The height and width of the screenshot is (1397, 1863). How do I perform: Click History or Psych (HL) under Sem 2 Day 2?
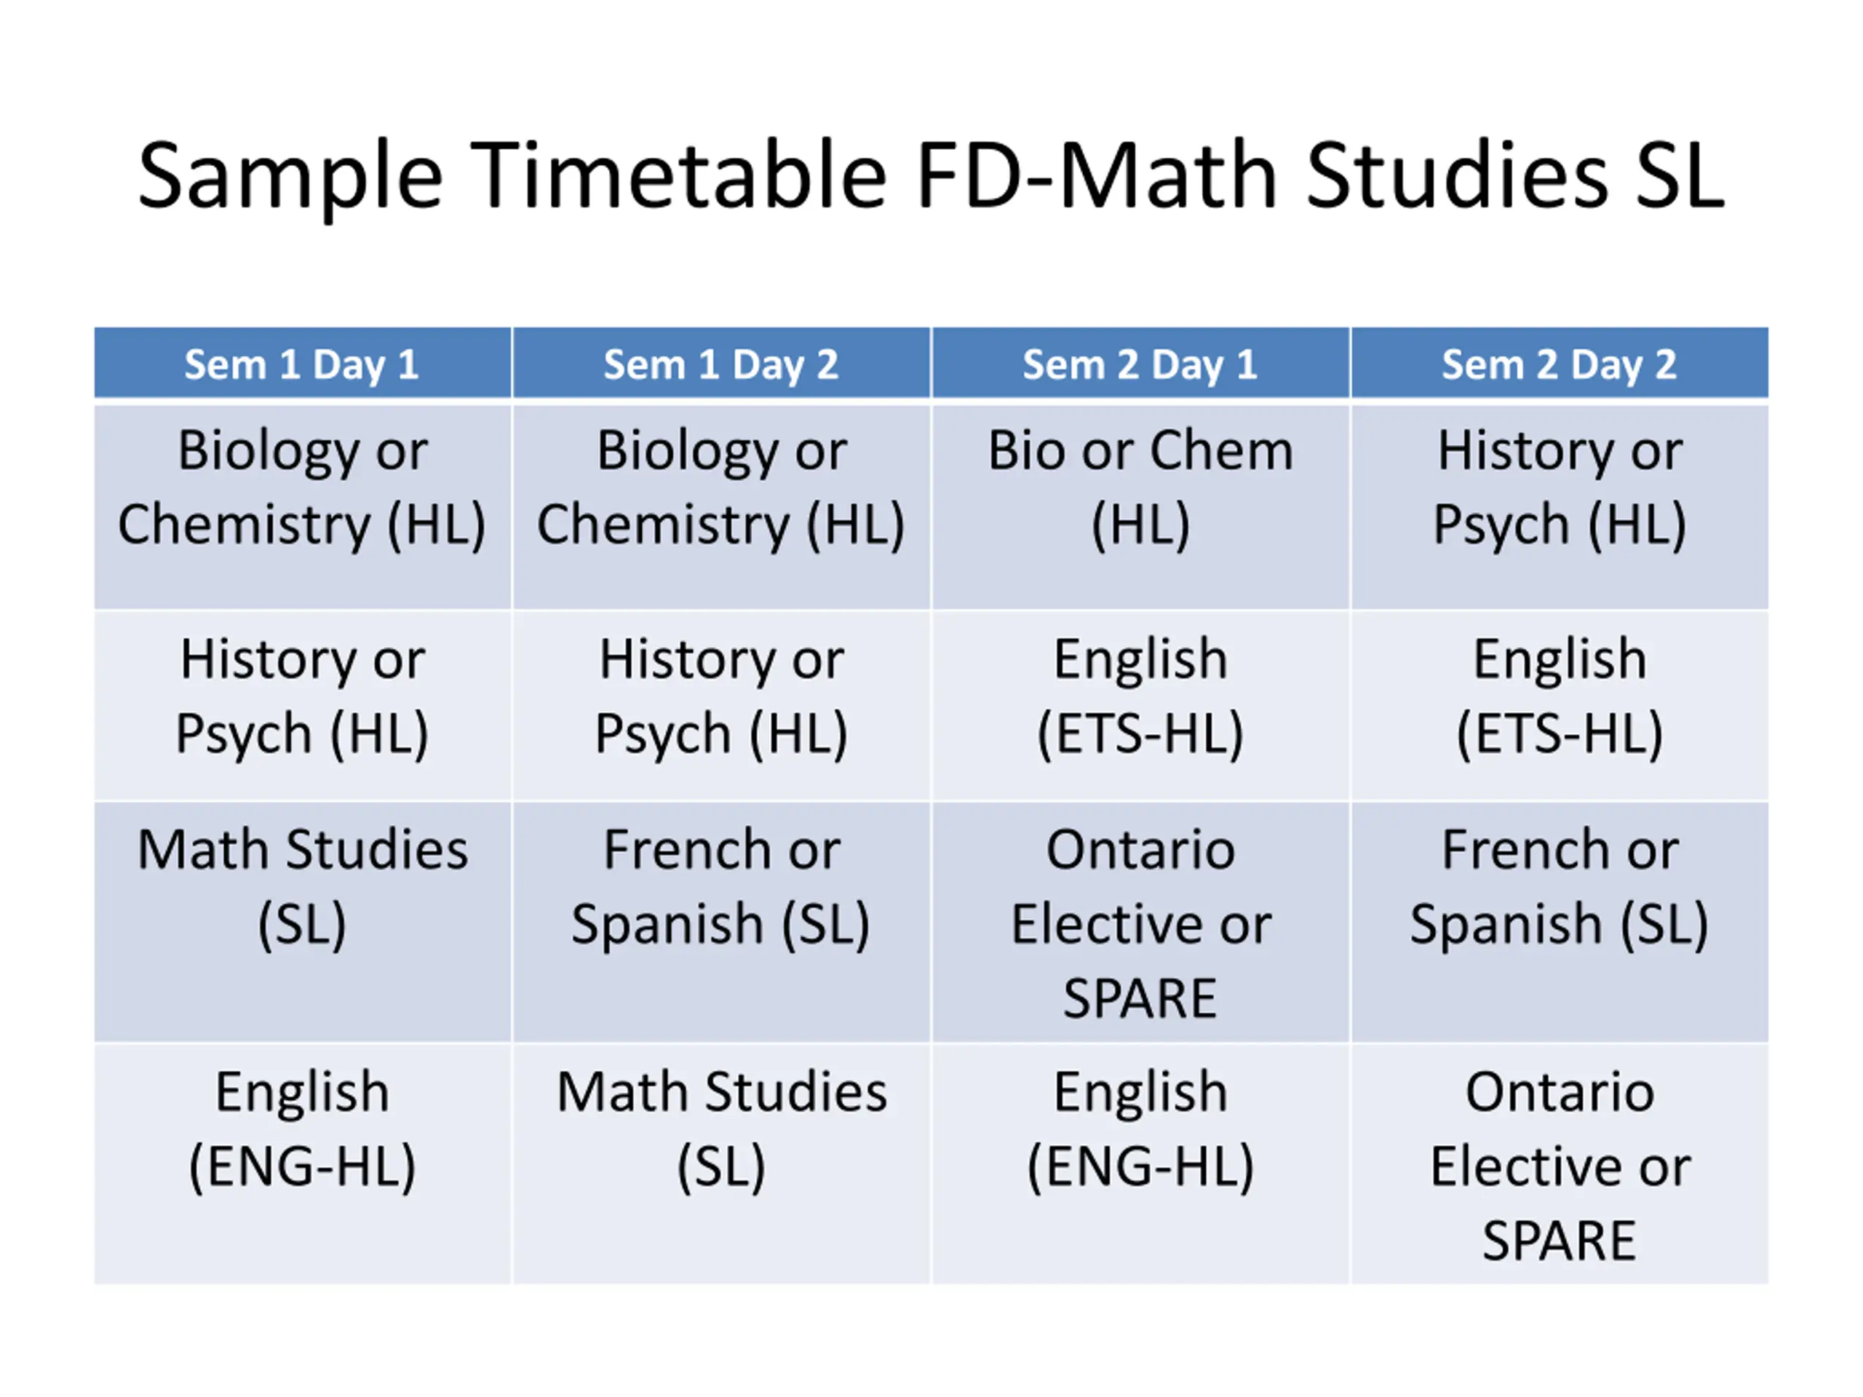(x=1560, y=507)
